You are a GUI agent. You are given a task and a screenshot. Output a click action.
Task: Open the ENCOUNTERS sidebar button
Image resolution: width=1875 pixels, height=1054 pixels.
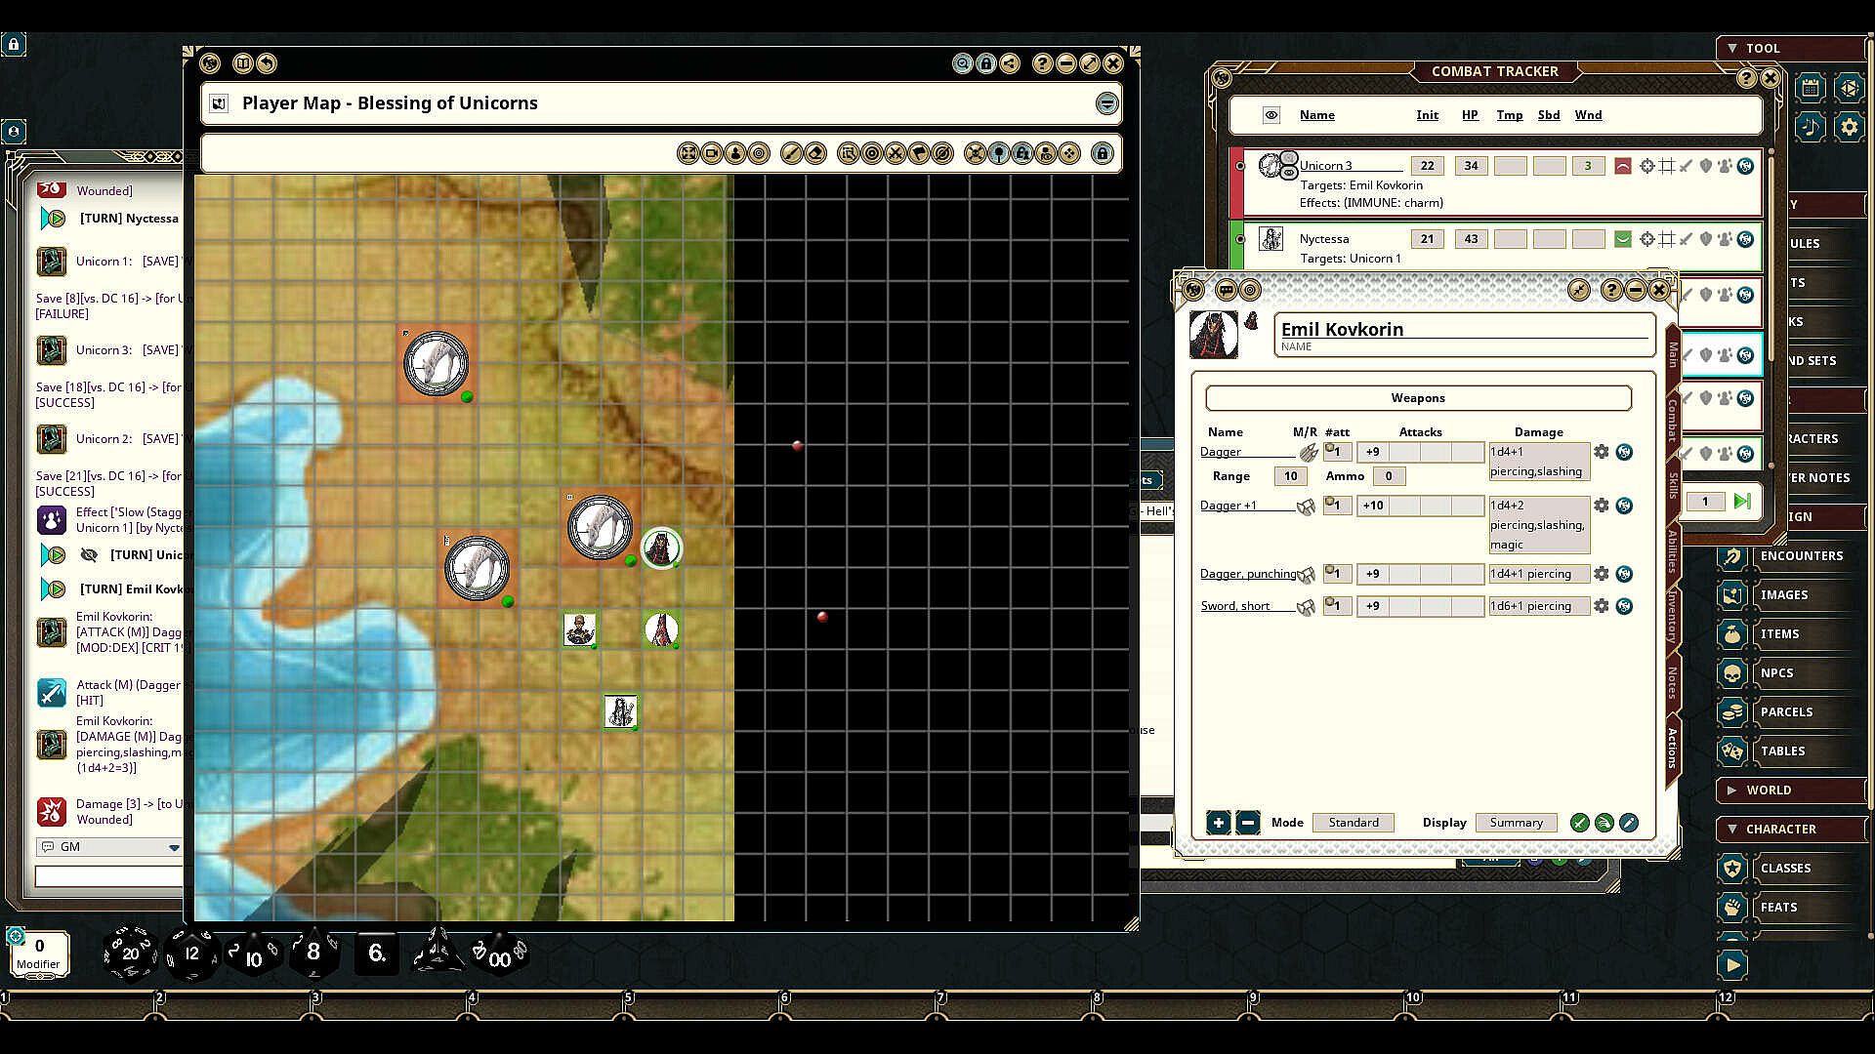coord(1801,556)
